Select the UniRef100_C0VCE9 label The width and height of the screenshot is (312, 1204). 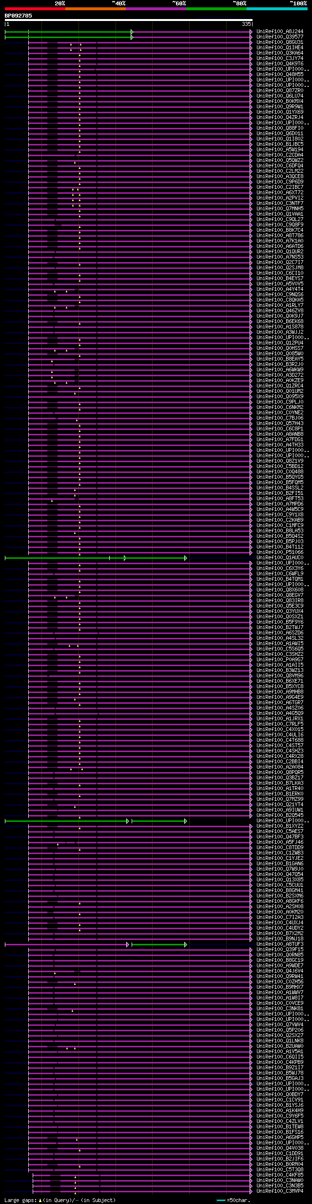click(x=280, y=1003)
